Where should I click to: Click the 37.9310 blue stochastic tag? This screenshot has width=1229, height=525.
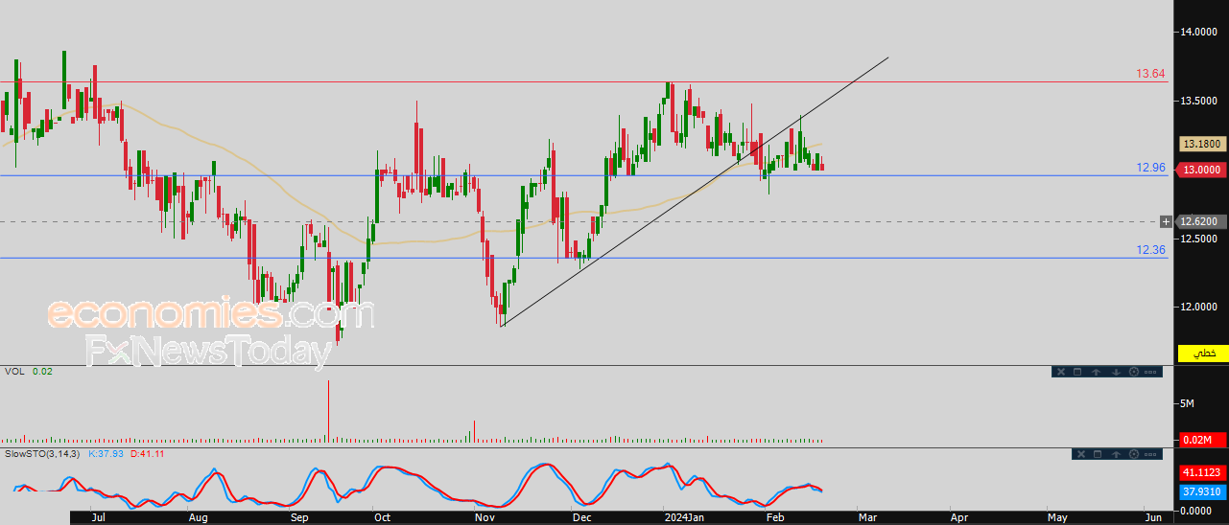pos(1202,492)
